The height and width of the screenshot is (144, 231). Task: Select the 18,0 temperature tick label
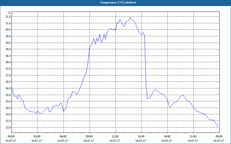click(8, 62)
